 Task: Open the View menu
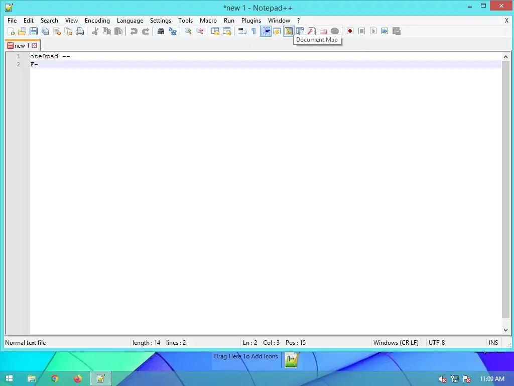click(71, 20)
